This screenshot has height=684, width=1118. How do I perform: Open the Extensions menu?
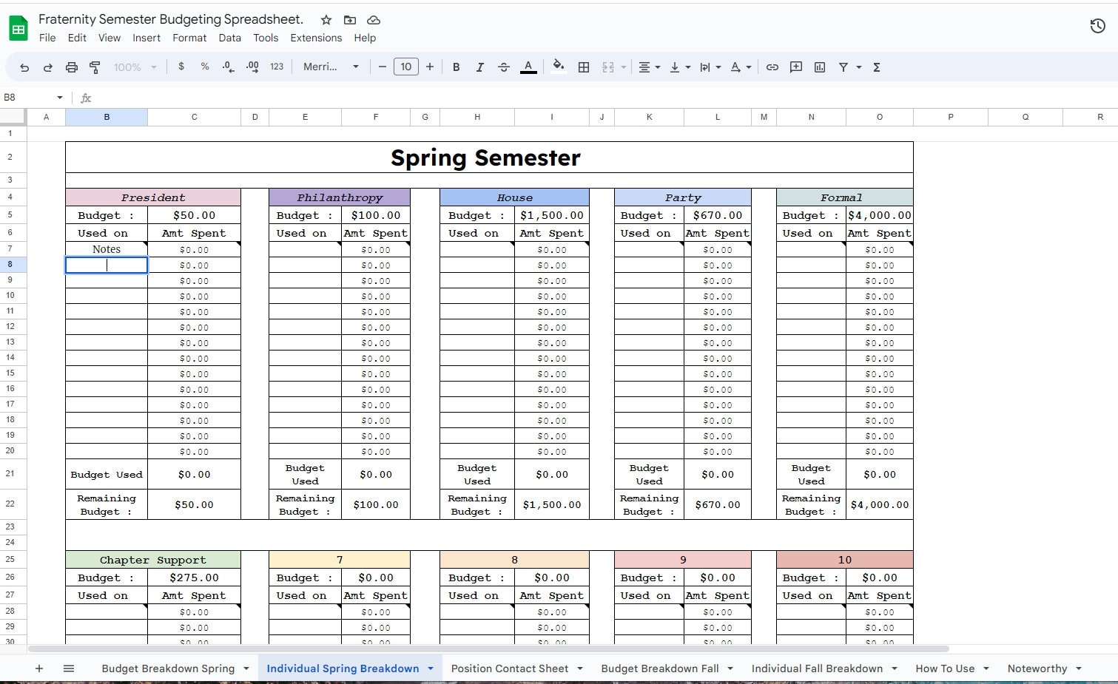tap(316, 38)
